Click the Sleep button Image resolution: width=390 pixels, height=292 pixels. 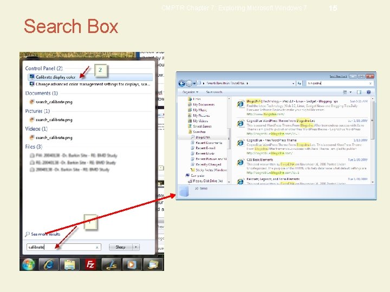click(x=120, y=247)
